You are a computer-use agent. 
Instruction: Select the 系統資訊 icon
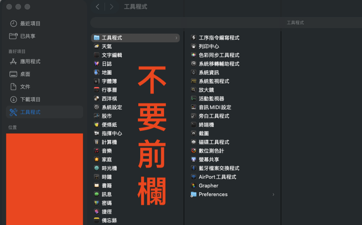194,73
